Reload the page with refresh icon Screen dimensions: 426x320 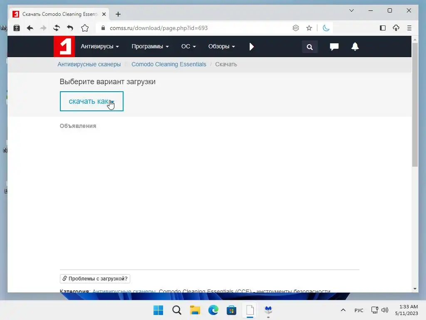point(57,28)
